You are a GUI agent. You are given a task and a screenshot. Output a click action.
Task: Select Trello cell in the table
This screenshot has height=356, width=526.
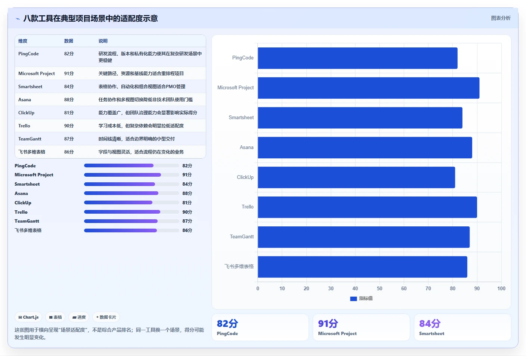[24, 126]
